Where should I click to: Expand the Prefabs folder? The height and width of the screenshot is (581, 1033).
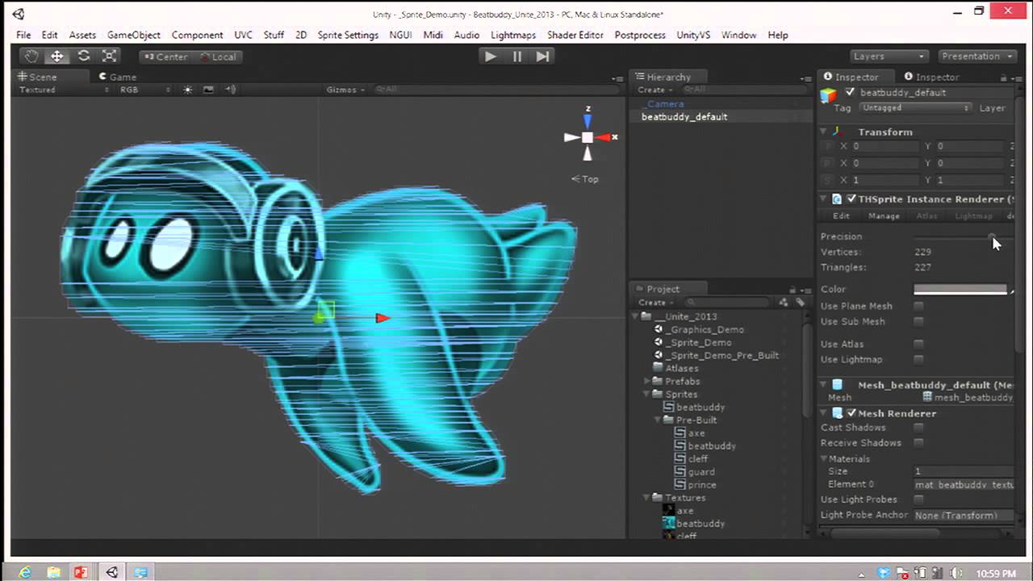click(648, 381)
